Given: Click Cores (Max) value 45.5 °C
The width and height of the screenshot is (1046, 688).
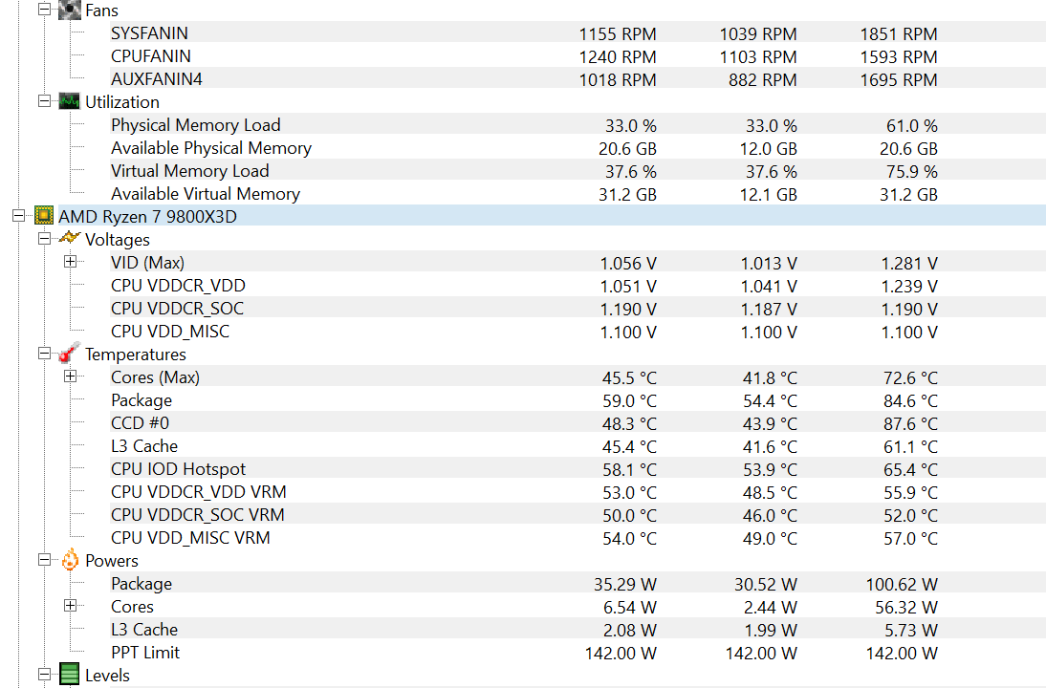Looking at the screenshot, I should [x=629, y=377].
